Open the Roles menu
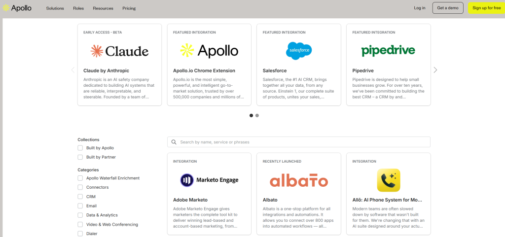 [78, 8]
